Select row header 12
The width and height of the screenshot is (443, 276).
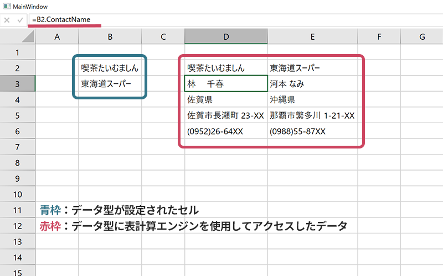click(x=18, y=226)
